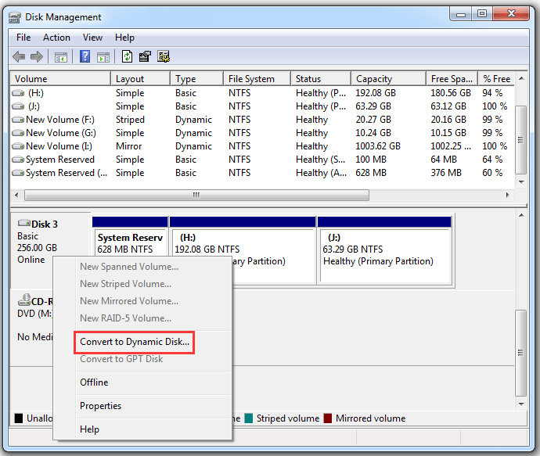Screen dimensions: 540x456
Task: Click the horizontal scrollbar thumb
Action: pyautogui.click(x=196, y=195)
